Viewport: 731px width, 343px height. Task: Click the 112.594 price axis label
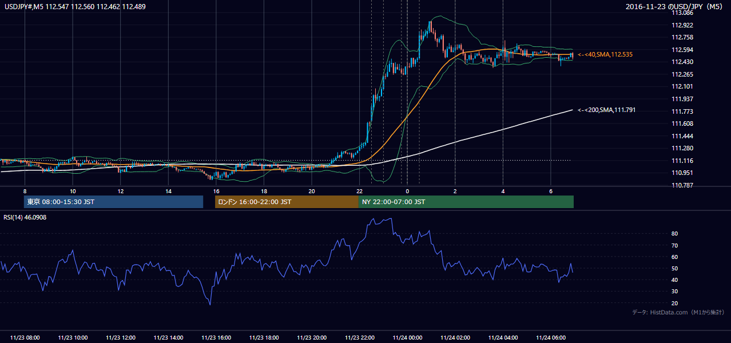point(682,50)
